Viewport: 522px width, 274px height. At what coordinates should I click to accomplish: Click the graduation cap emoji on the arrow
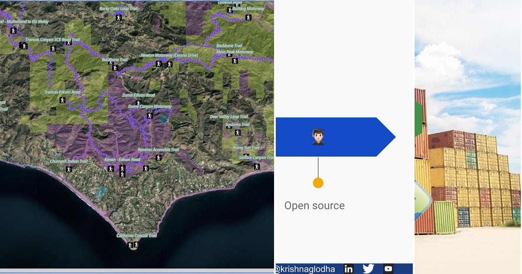318,136
